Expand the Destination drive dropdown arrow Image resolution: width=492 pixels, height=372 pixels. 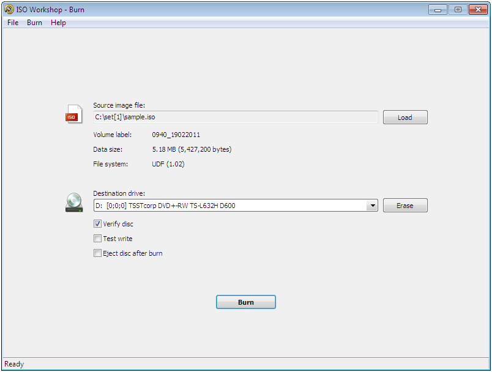click(x=373, y=206)
